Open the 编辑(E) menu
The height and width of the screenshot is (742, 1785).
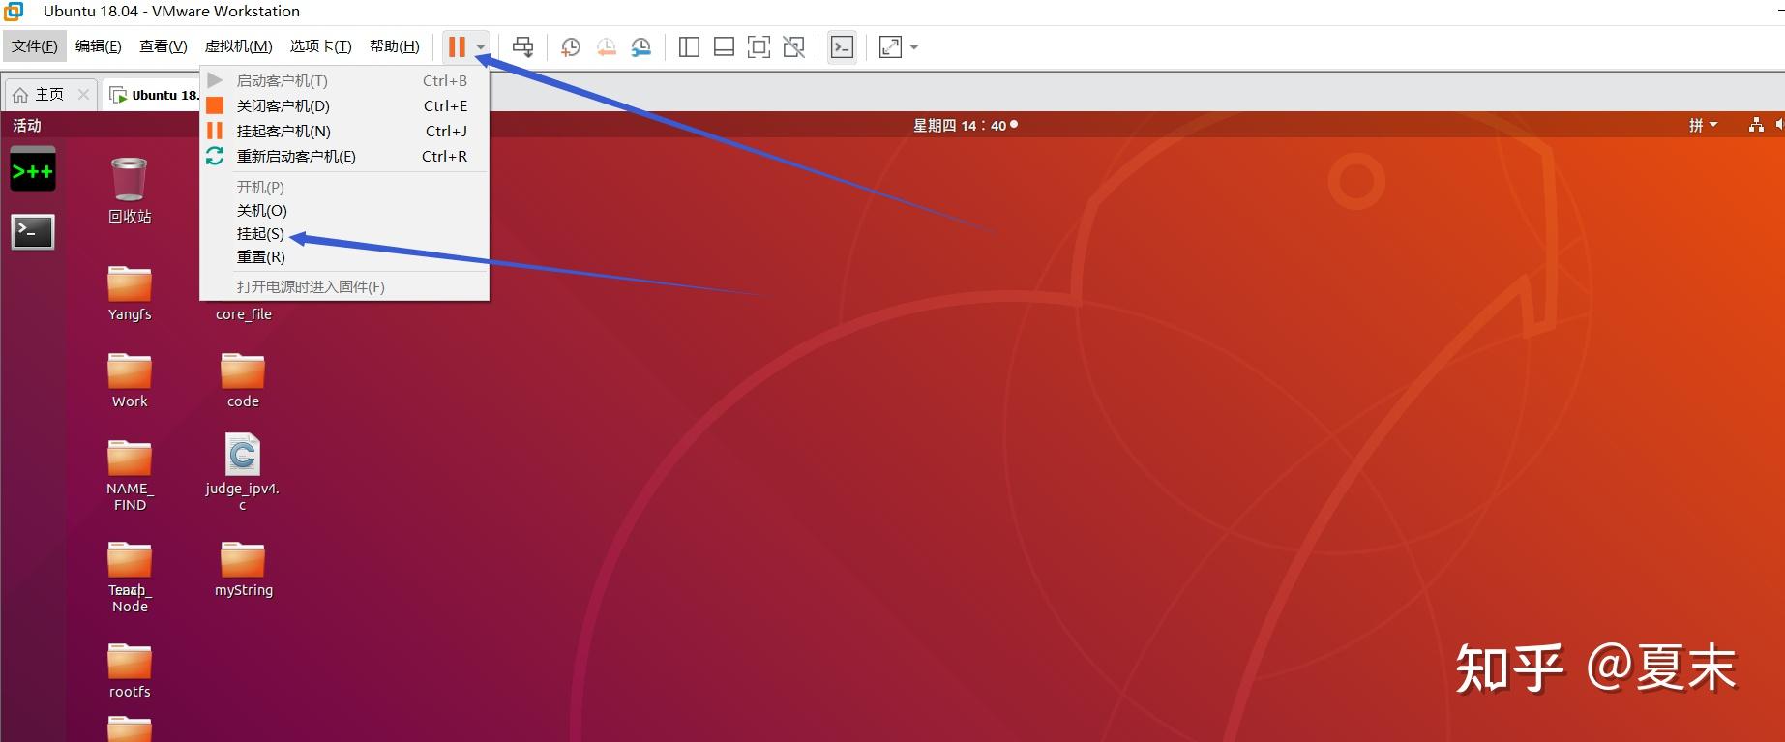coord(99,46)
